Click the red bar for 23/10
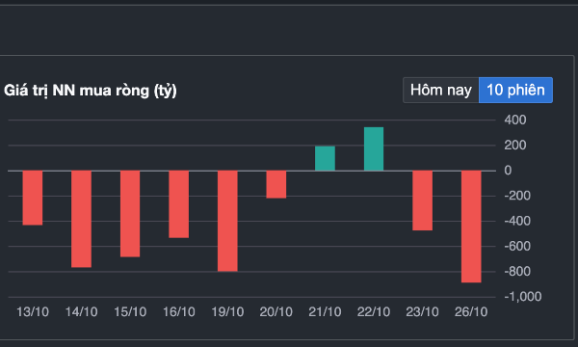 pyautogui.click(x=423, y=200)
